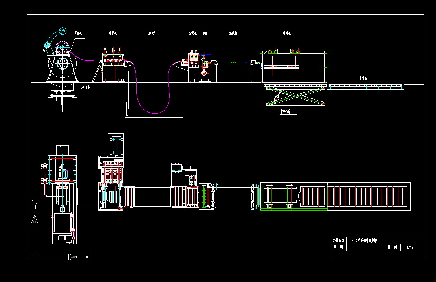Select the output roller conveyor in plan view

(368, 197)
